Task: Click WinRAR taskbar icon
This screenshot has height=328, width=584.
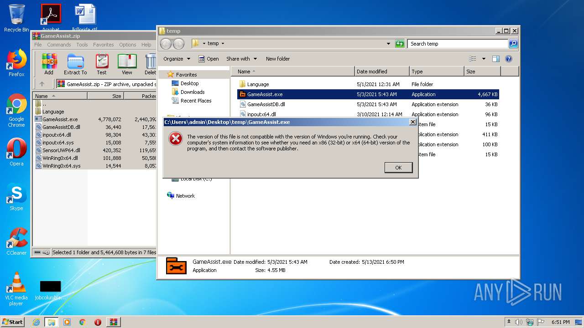Action: [x=113, y=322]
